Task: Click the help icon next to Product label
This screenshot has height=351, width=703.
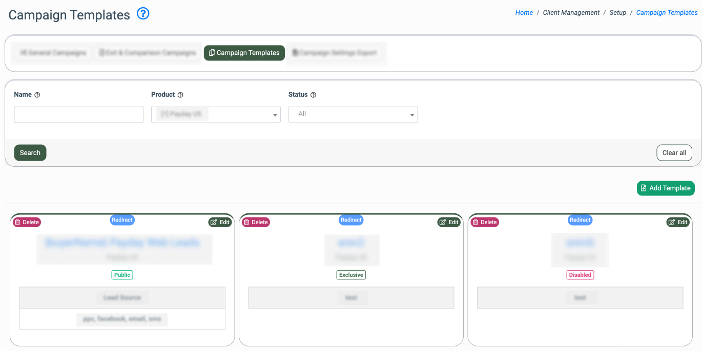Action: (x=180, y=95)
